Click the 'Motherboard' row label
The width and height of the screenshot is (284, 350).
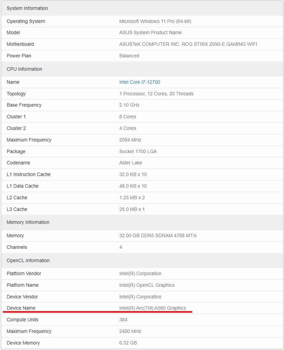(20, 44)
